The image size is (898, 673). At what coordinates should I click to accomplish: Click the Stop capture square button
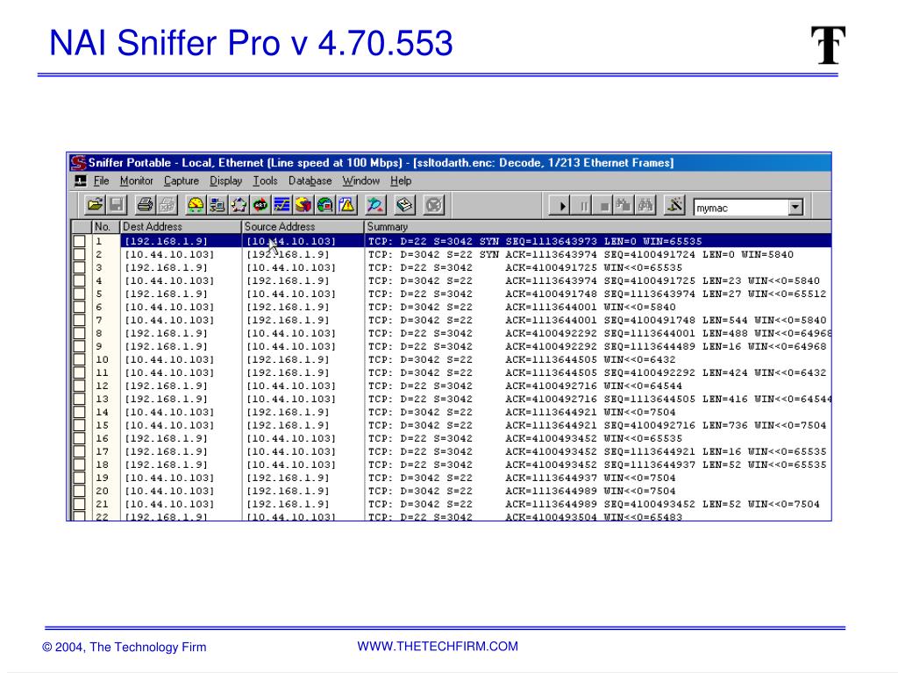click(x=603, y=205)
